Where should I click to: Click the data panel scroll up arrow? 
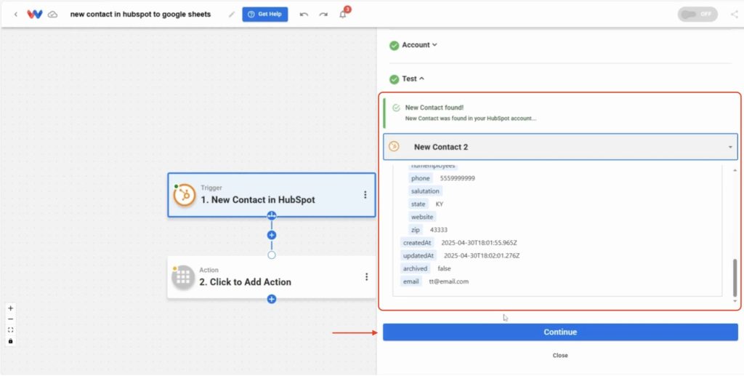735,170
